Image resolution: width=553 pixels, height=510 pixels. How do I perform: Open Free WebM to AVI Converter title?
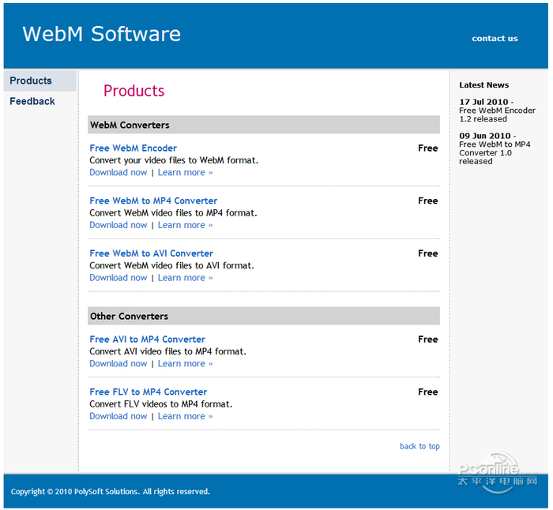[x=151, y=254]
